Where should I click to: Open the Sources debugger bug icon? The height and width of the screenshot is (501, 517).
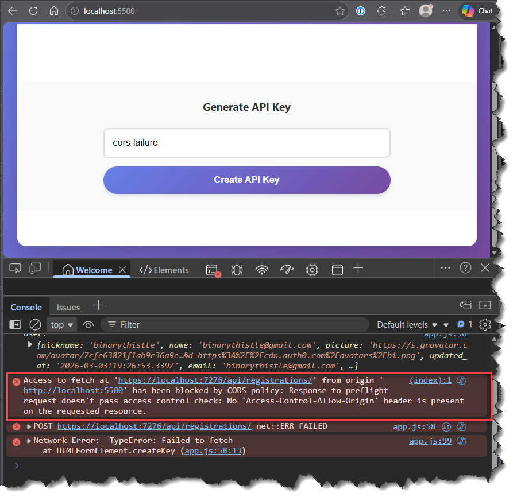236,269
